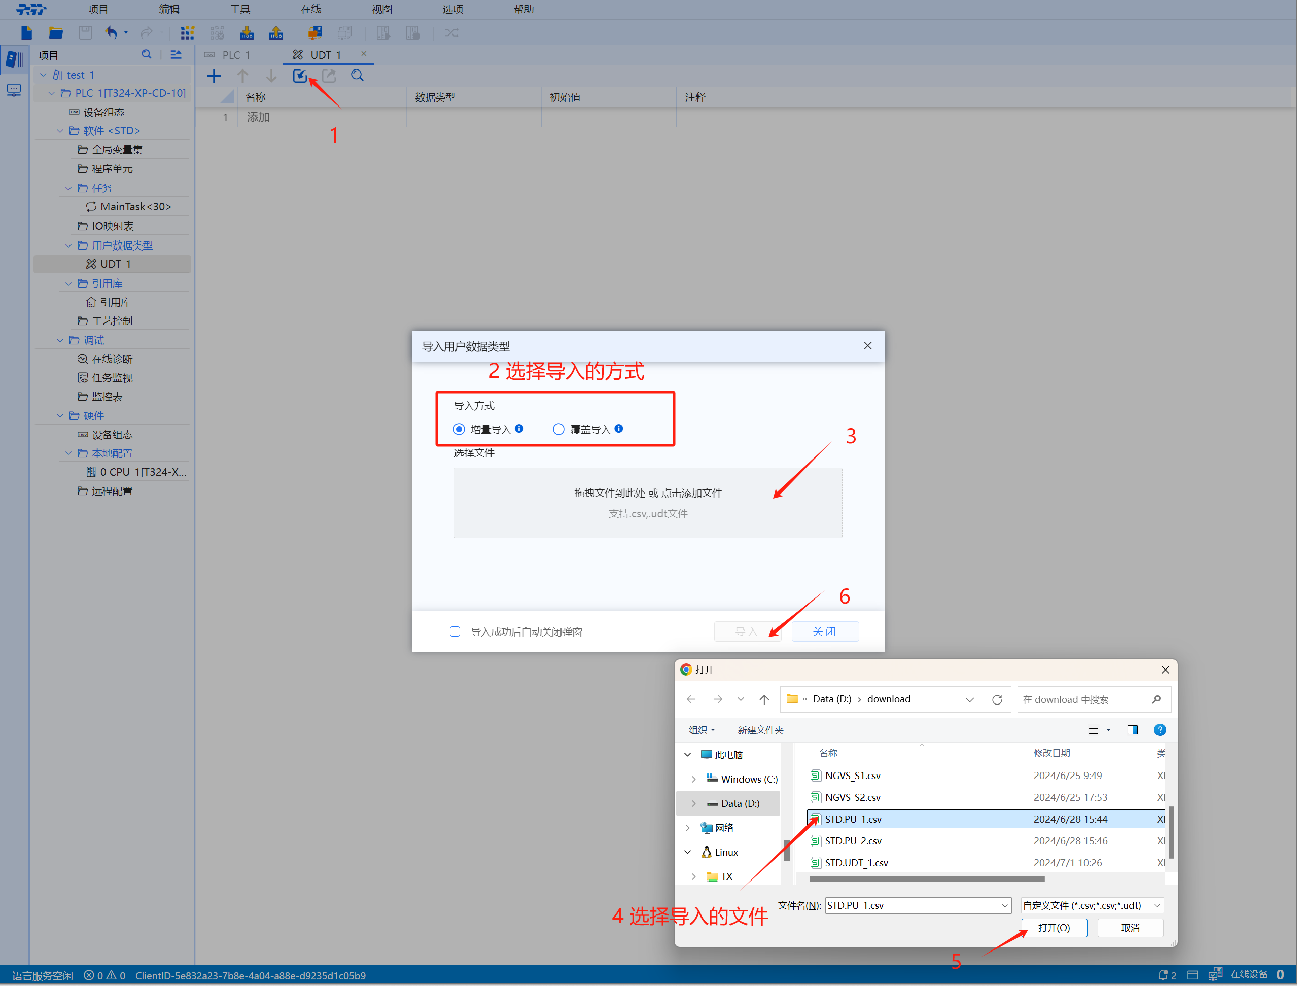Image resolution: width=1297 pixels, height=986 pixels.
Task: Open search in the UDT_1 editor
Action: (357, 75)
